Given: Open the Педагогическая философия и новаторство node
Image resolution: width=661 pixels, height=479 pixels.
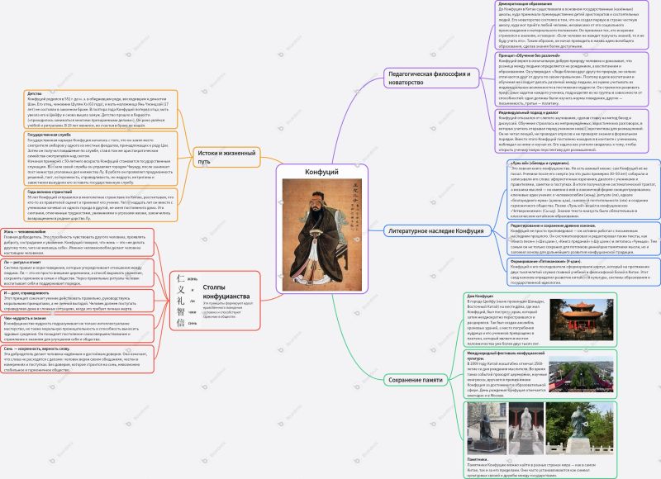Looking at the screenshot, I should coord(431,78).
